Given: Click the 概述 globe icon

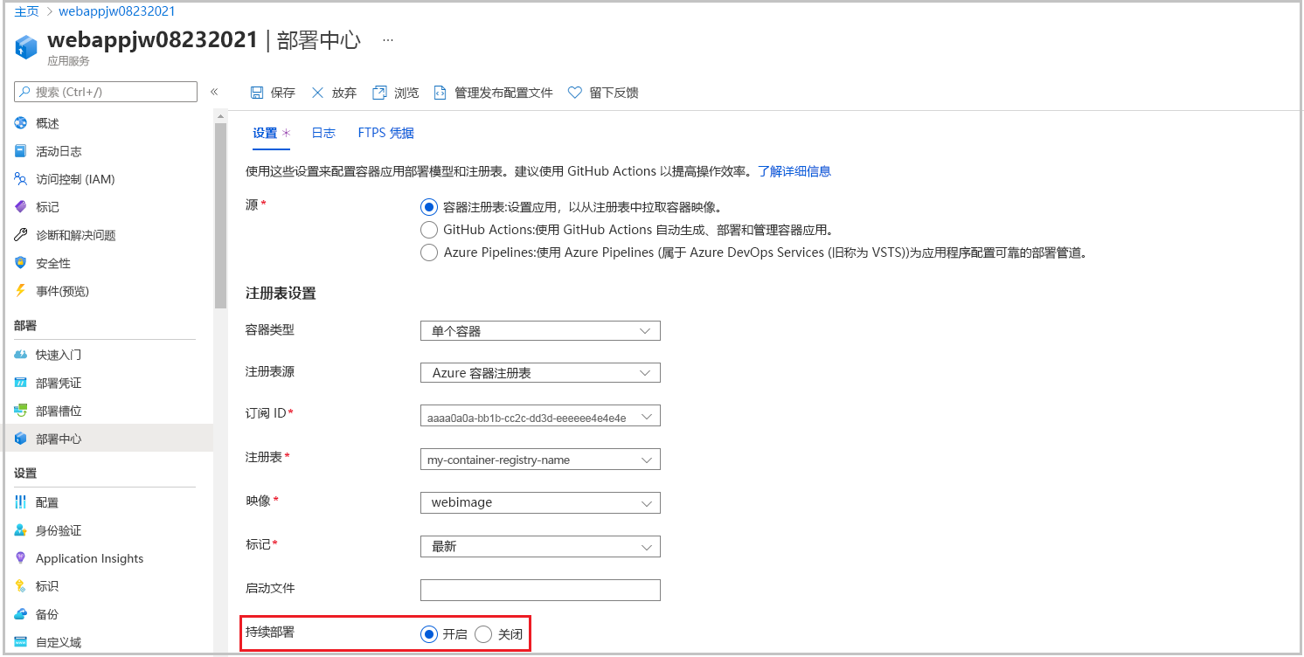Looking at the screenshot, I should (x=21, y=123).
